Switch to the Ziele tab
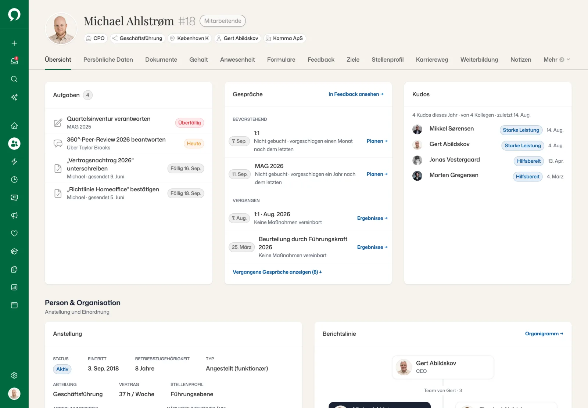 (x=353, y=59)
